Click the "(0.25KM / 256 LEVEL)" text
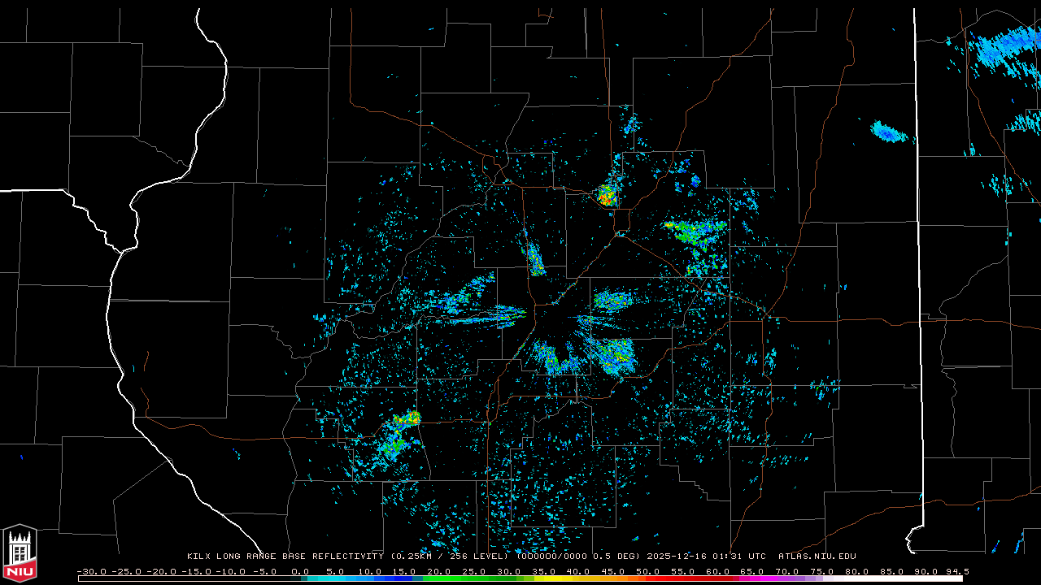Viewport: 1041px width, 585px height. tap(449, 557)
